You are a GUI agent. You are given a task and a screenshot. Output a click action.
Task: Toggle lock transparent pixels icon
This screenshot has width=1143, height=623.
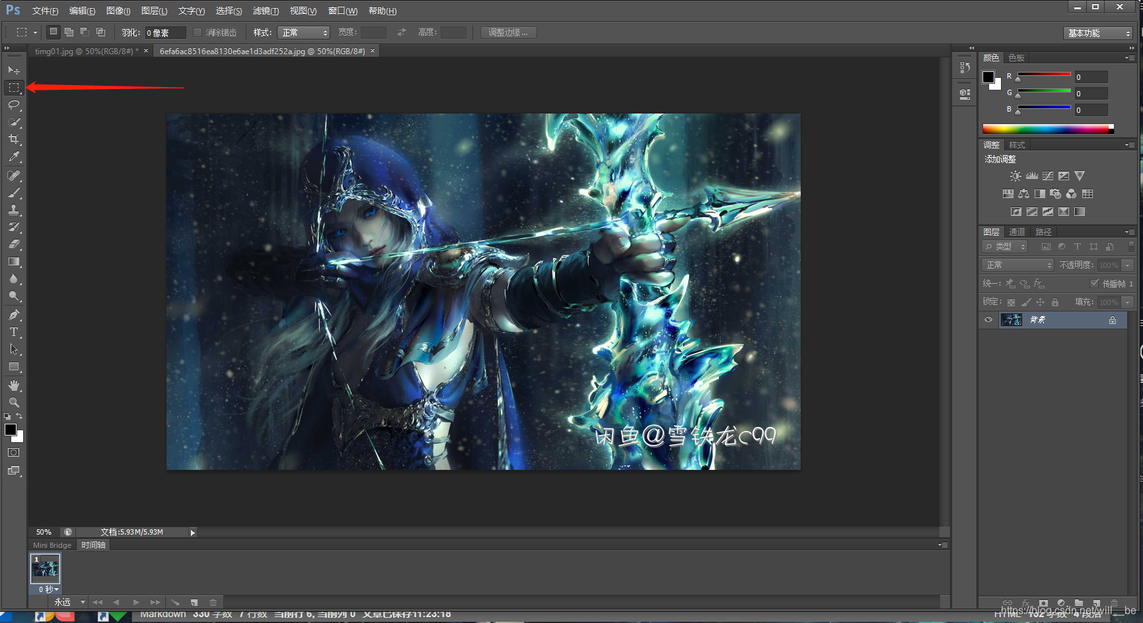(x=1011, y=302)
